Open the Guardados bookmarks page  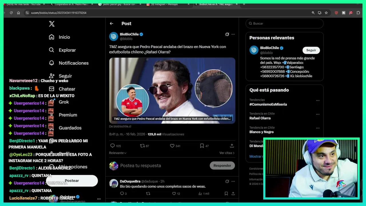[65, 128]
